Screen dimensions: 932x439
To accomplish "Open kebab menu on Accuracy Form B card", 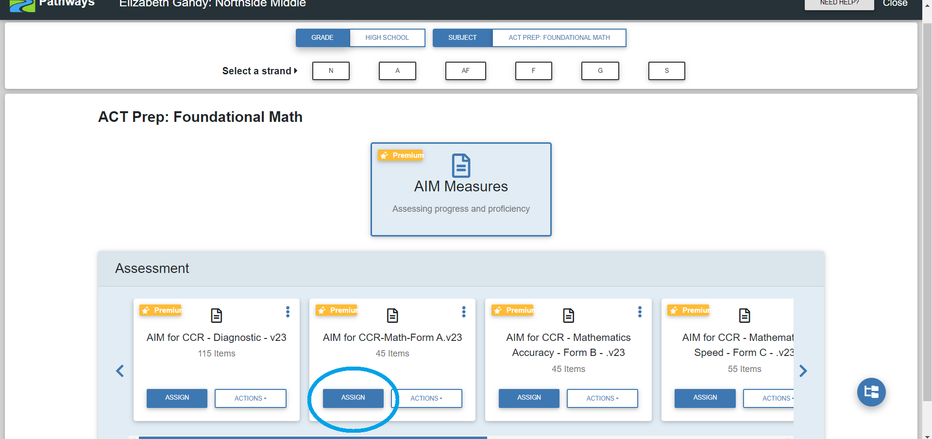I will 640,312.
